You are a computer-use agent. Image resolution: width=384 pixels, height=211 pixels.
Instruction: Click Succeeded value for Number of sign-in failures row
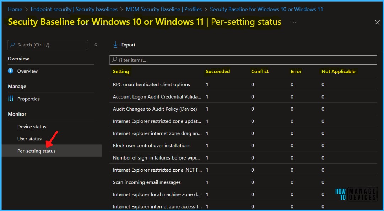(207, 158)
